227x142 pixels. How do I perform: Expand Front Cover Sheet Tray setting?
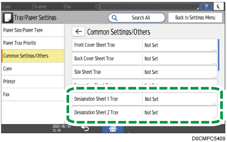(x=145, y=45)
